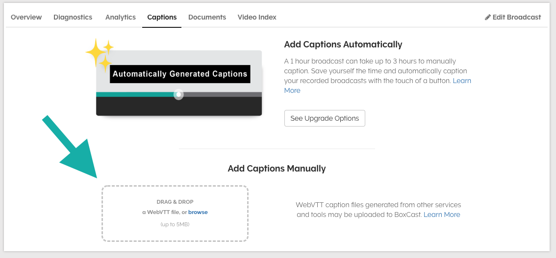Click the browse link in the upload box
This screenshot has height=258, width=556.
[198, 212]
